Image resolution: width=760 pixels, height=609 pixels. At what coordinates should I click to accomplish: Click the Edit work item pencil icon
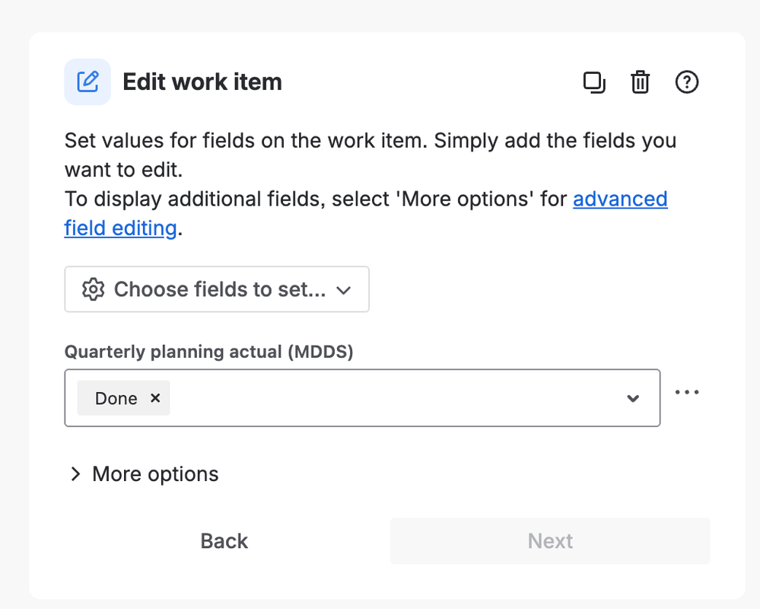click(x=87, y=81)
